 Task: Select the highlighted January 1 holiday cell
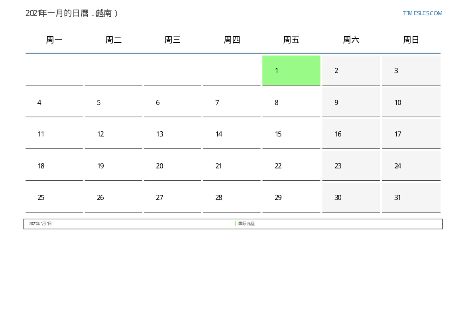point(291,70)
